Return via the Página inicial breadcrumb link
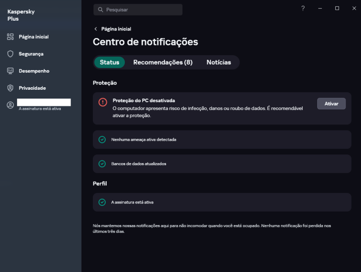Viewport: 361px width, 272px height. 116,29
